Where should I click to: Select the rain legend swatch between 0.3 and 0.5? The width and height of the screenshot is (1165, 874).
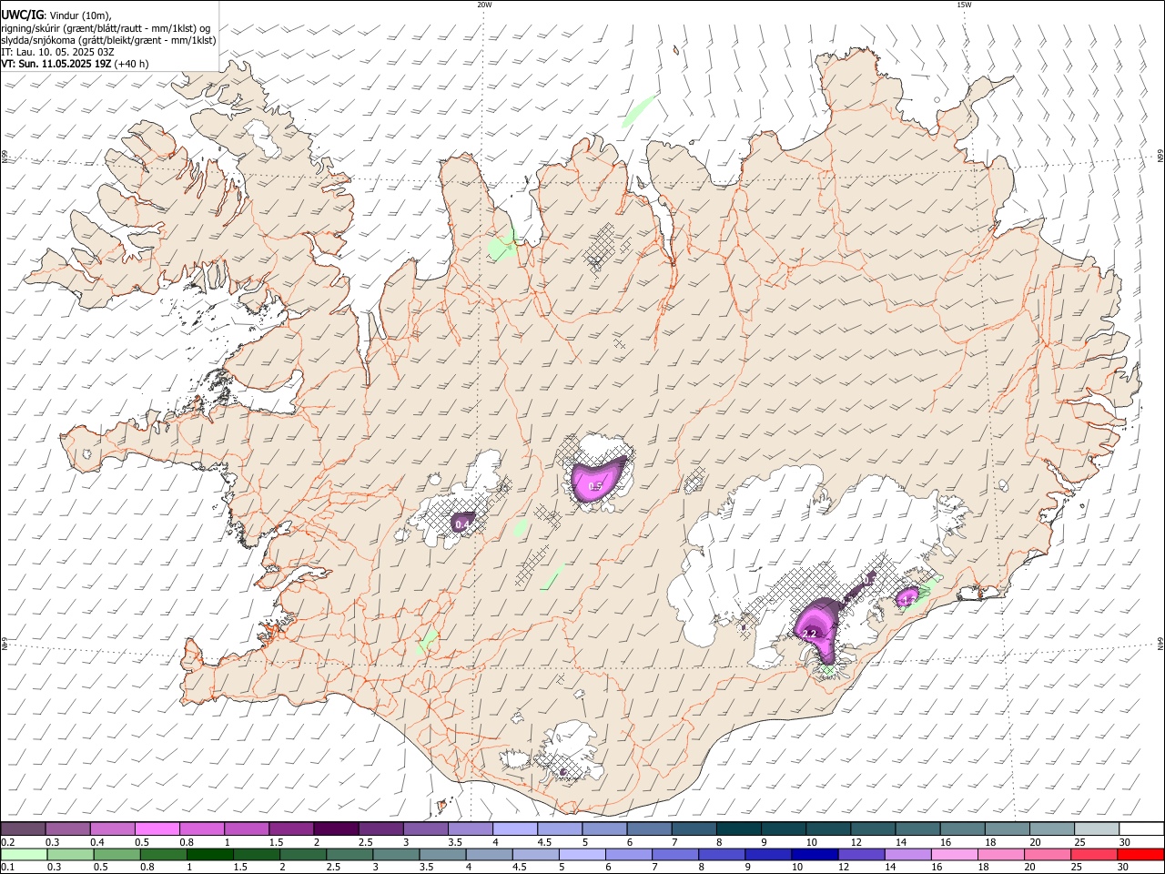point(70,854)
